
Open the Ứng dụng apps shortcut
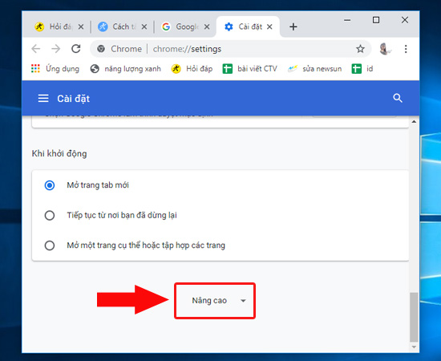click(55, 69)
